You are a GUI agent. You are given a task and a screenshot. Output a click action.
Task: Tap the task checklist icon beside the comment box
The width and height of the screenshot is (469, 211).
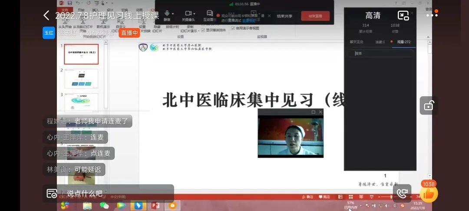click(52, 194)
